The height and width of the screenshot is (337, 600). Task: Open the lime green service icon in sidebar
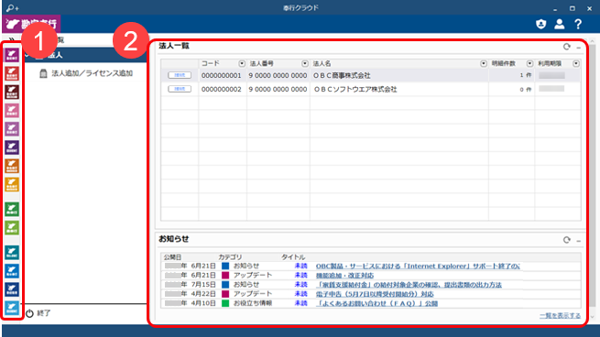coord(12,228)
